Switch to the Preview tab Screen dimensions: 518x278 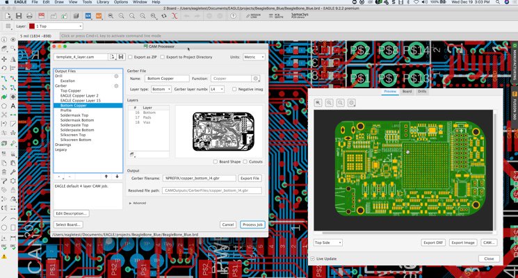click(390, 92)
